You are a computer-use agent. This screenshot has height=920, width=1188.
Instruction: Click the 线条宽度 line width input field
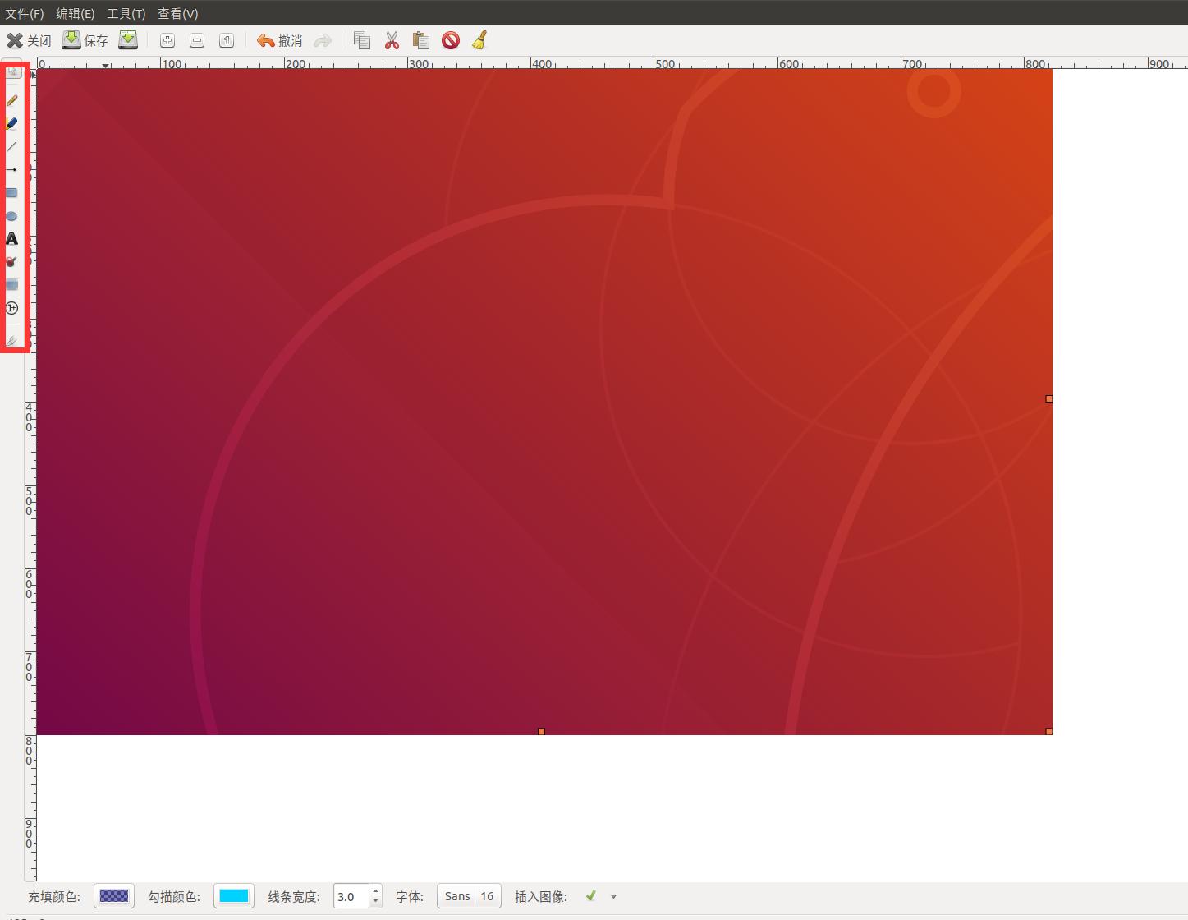tap(351, 896)
